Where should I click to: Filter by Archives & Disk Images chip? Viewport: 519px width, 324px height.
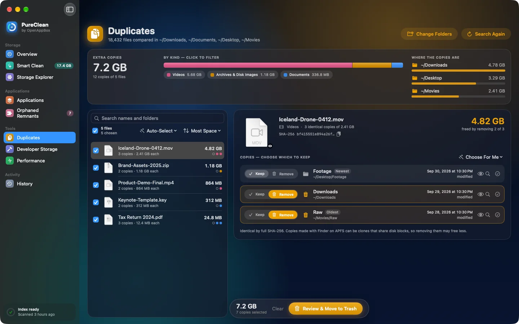pyautogui.click(x=243, y=75)
